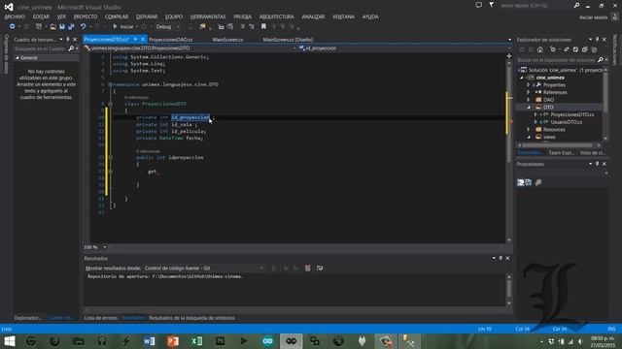Switch to MainScreen.cs tab

(227, 40)
